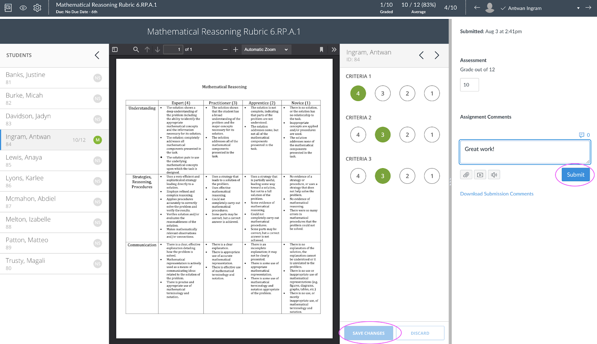Open the Automatic Zoom dropdown

[x=266, y=49]
